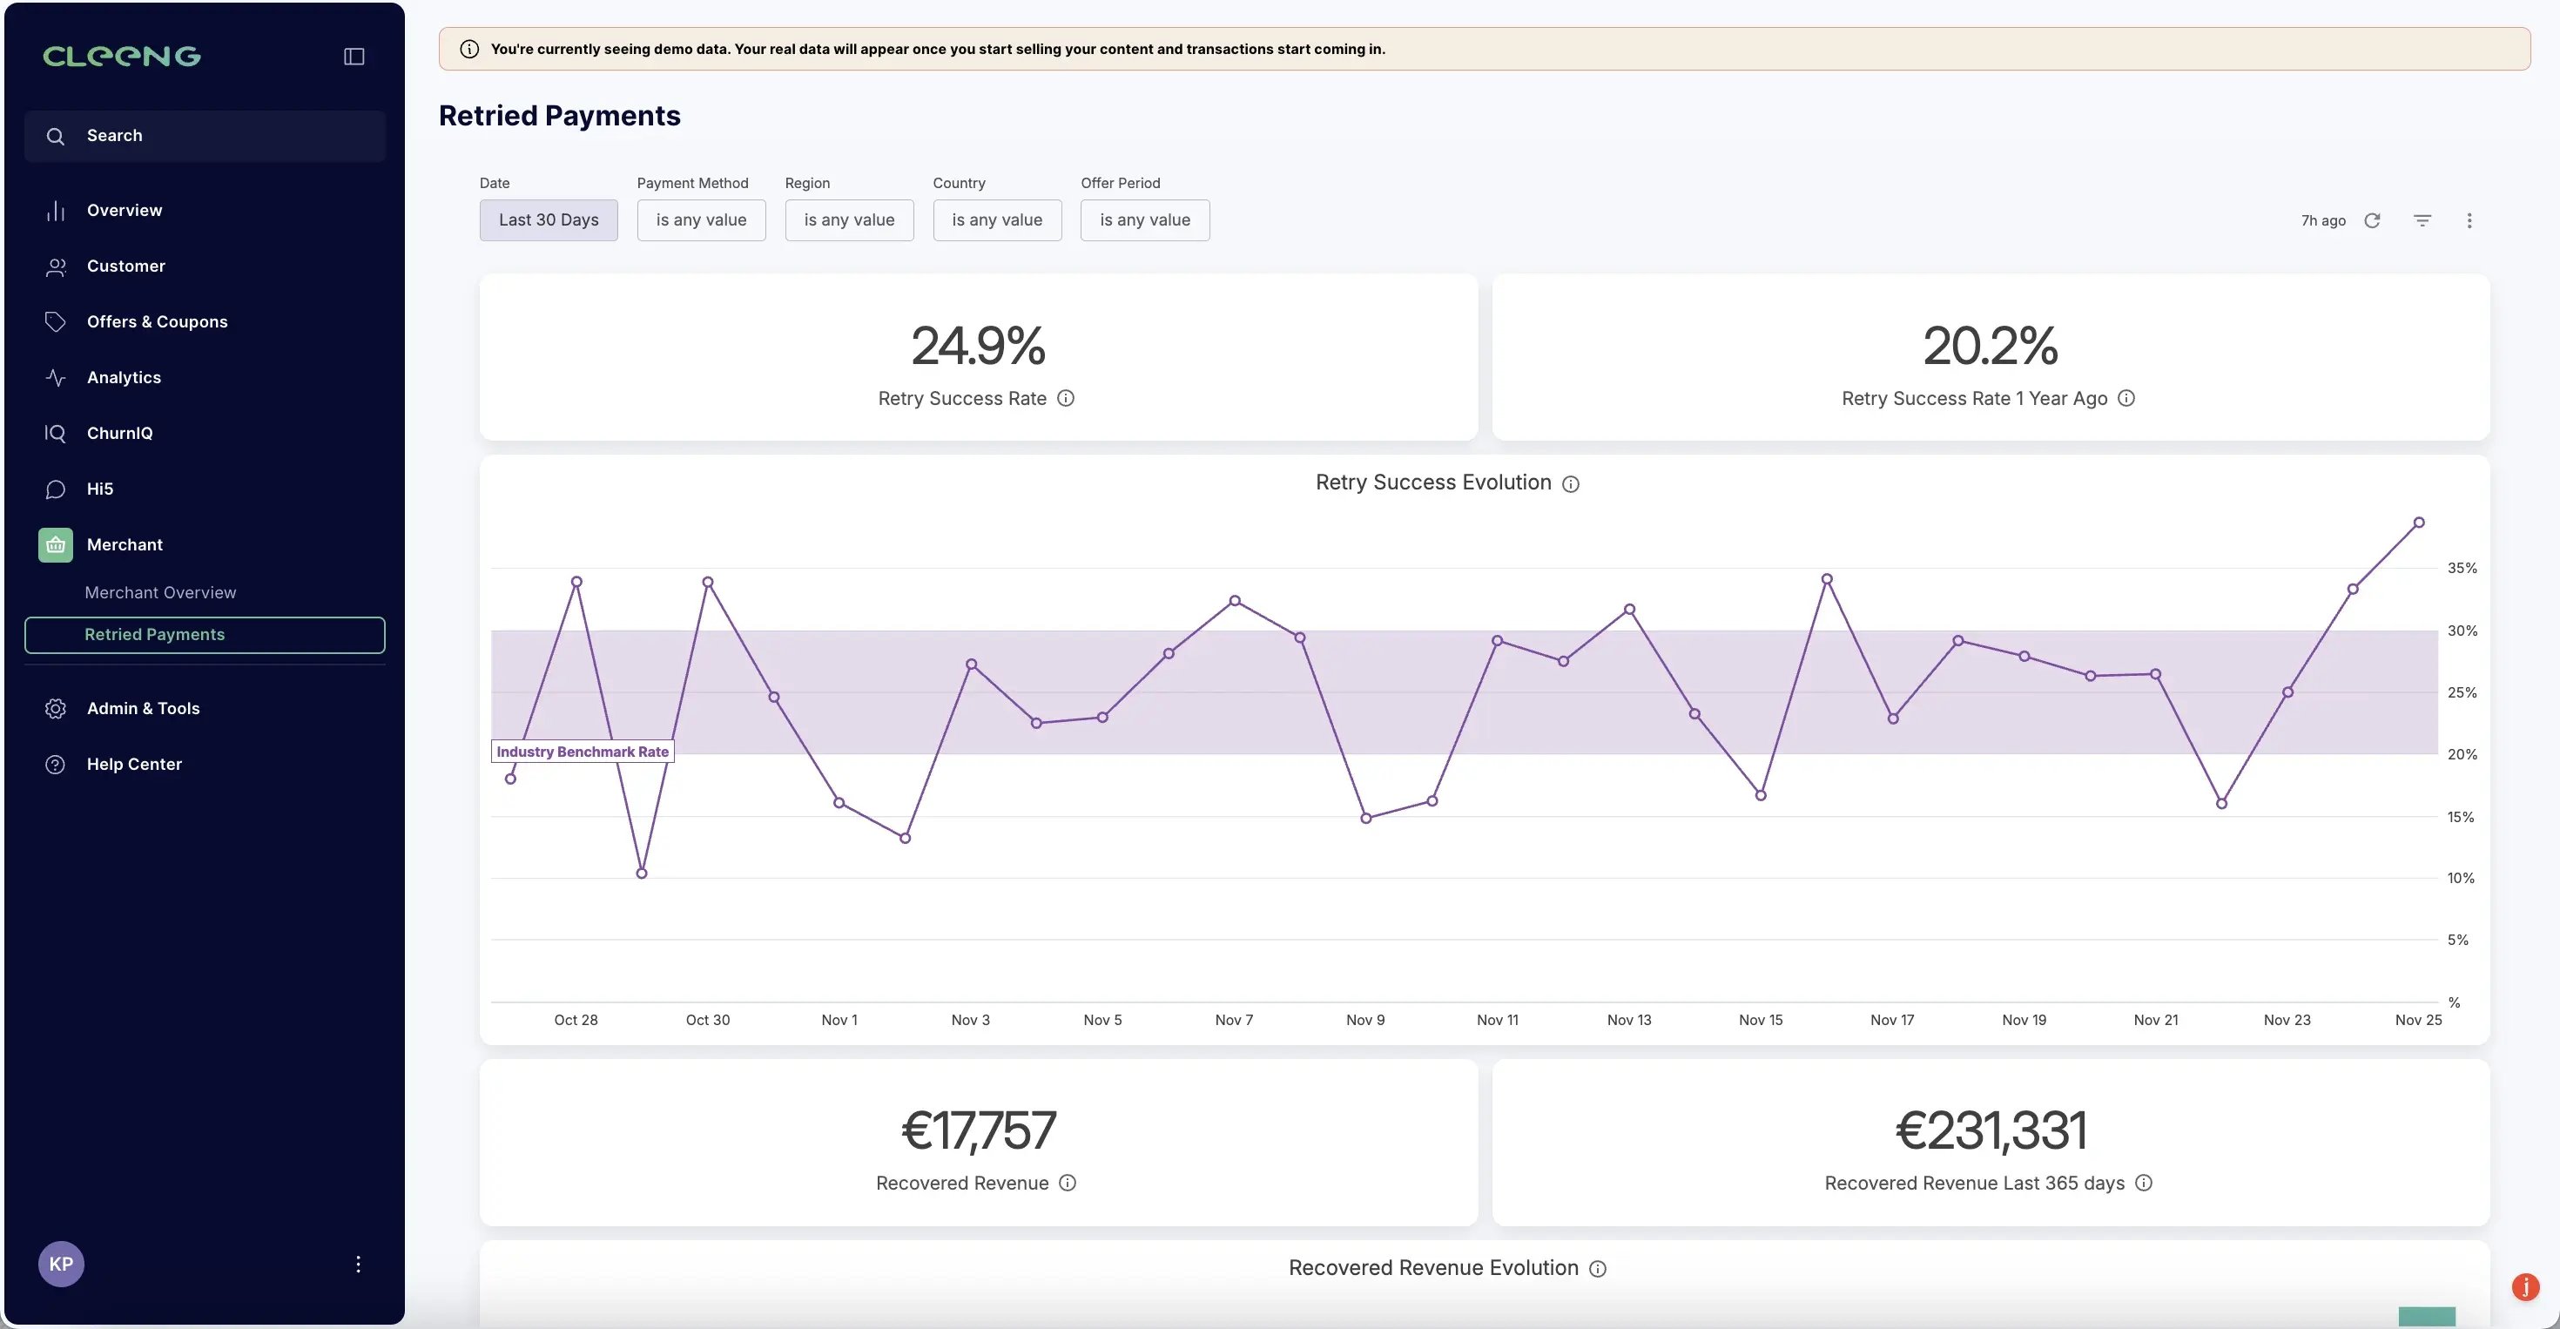
Task: Open the Payment Method filter
Action: (701, 219)
